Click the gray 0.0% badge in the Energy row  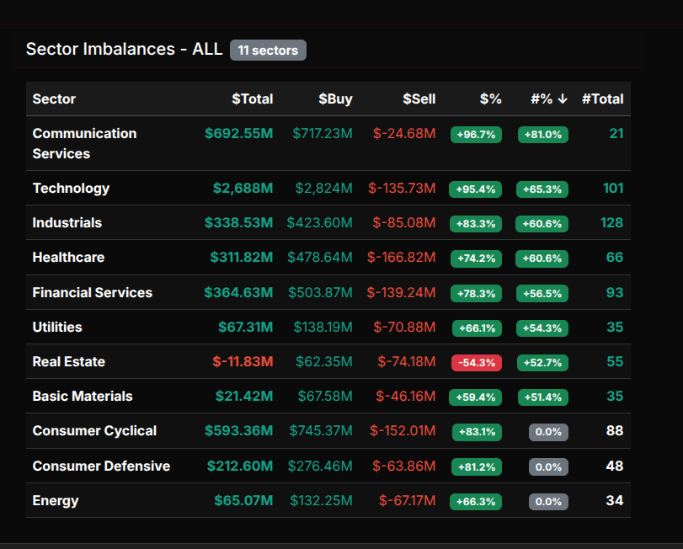click(548, 501)
